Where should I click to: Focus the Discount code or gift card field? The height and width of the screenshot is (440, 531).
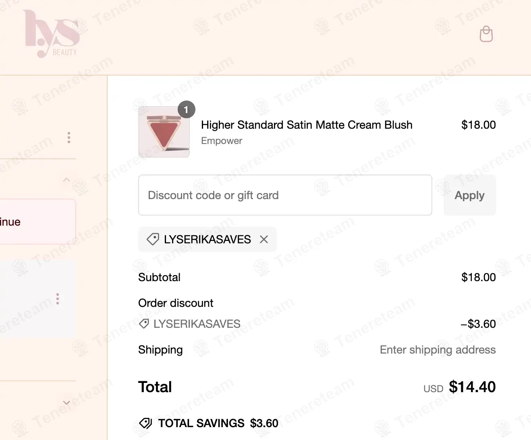coord(285,195)
